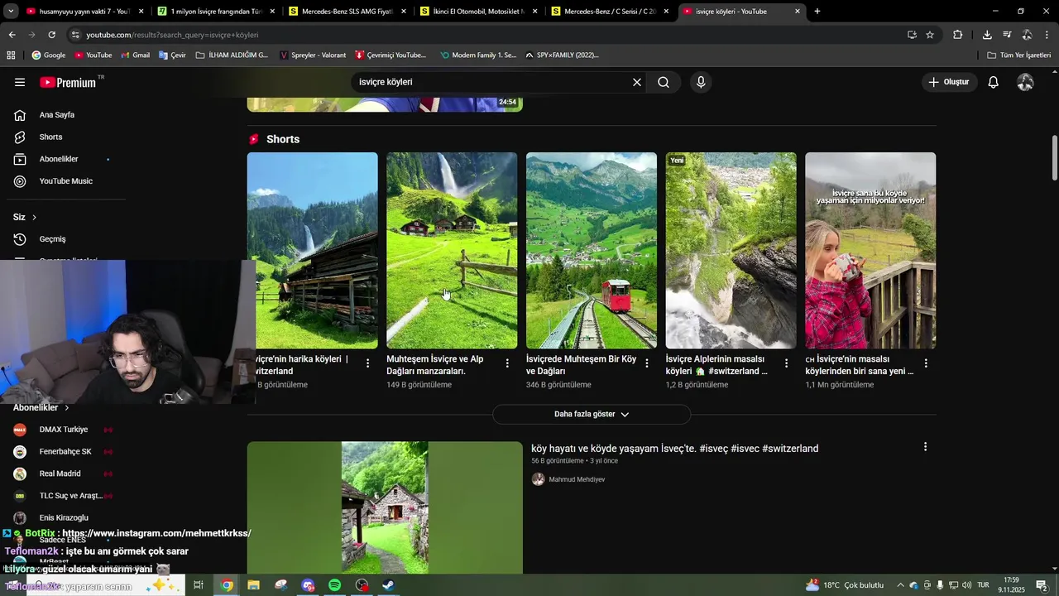1059x596 pixels.
Task: Open a new browser tab
Action: click(x=817, y=12)
